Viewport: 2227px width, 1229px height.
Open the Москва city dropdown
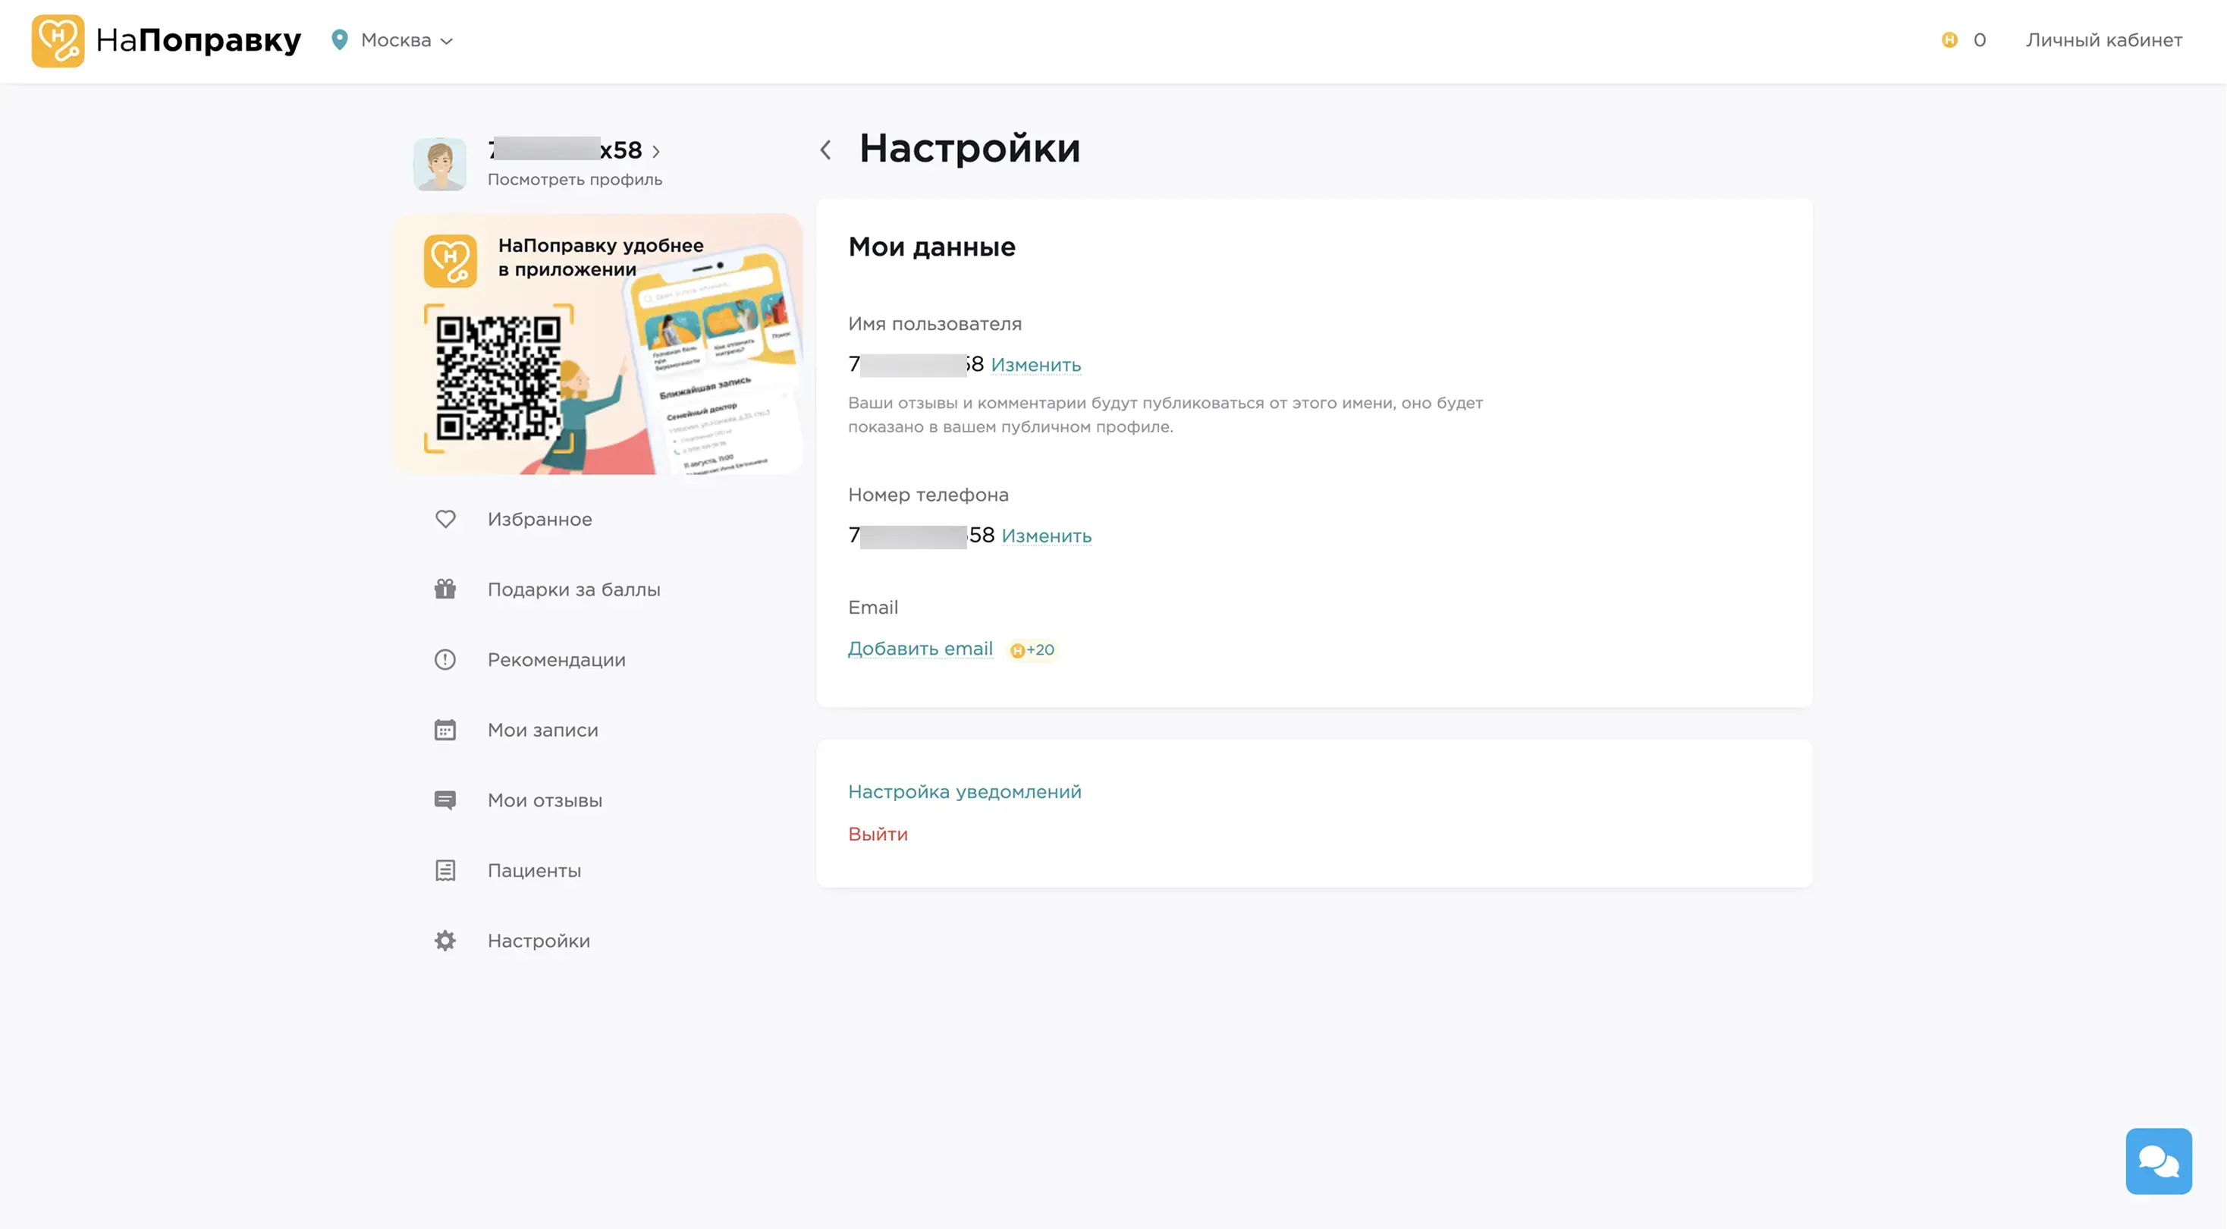pyautogui.click(x=407, y=39)
